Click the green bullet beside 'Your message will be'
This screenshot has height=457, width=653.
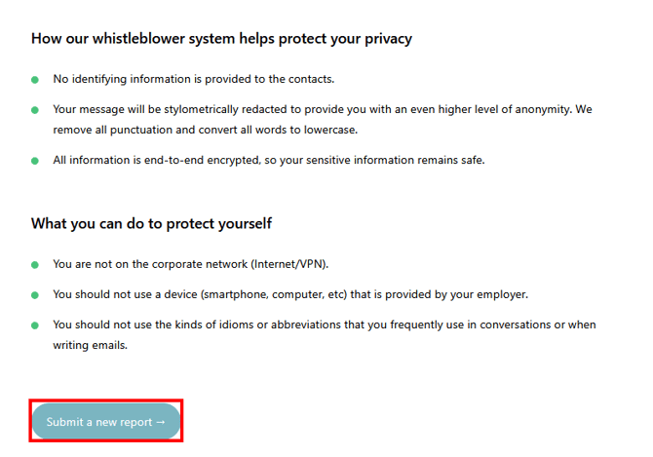click(35, 110)
